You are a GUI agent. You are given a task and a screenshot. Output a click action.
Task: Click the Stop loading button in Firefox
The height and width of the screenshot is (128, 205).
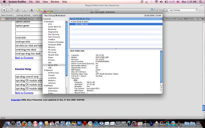[x=25, y=10]
